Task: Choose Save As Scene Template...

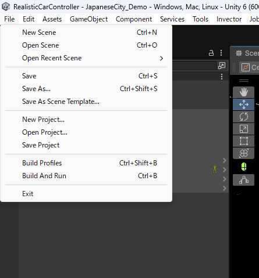Action: pyautogui.click(x=86, y=102)
